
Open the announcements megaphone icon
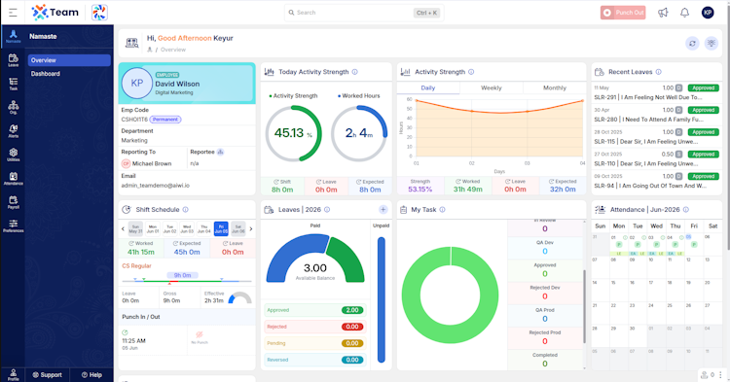pyautogui.click(x=663, y=13)
